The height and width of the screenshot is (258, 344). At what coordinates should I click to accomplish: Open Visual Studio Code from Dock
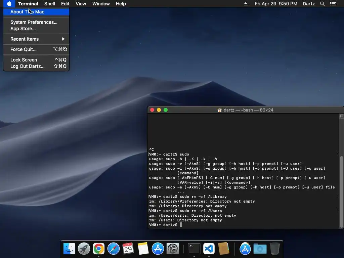(x=209, y=249)
